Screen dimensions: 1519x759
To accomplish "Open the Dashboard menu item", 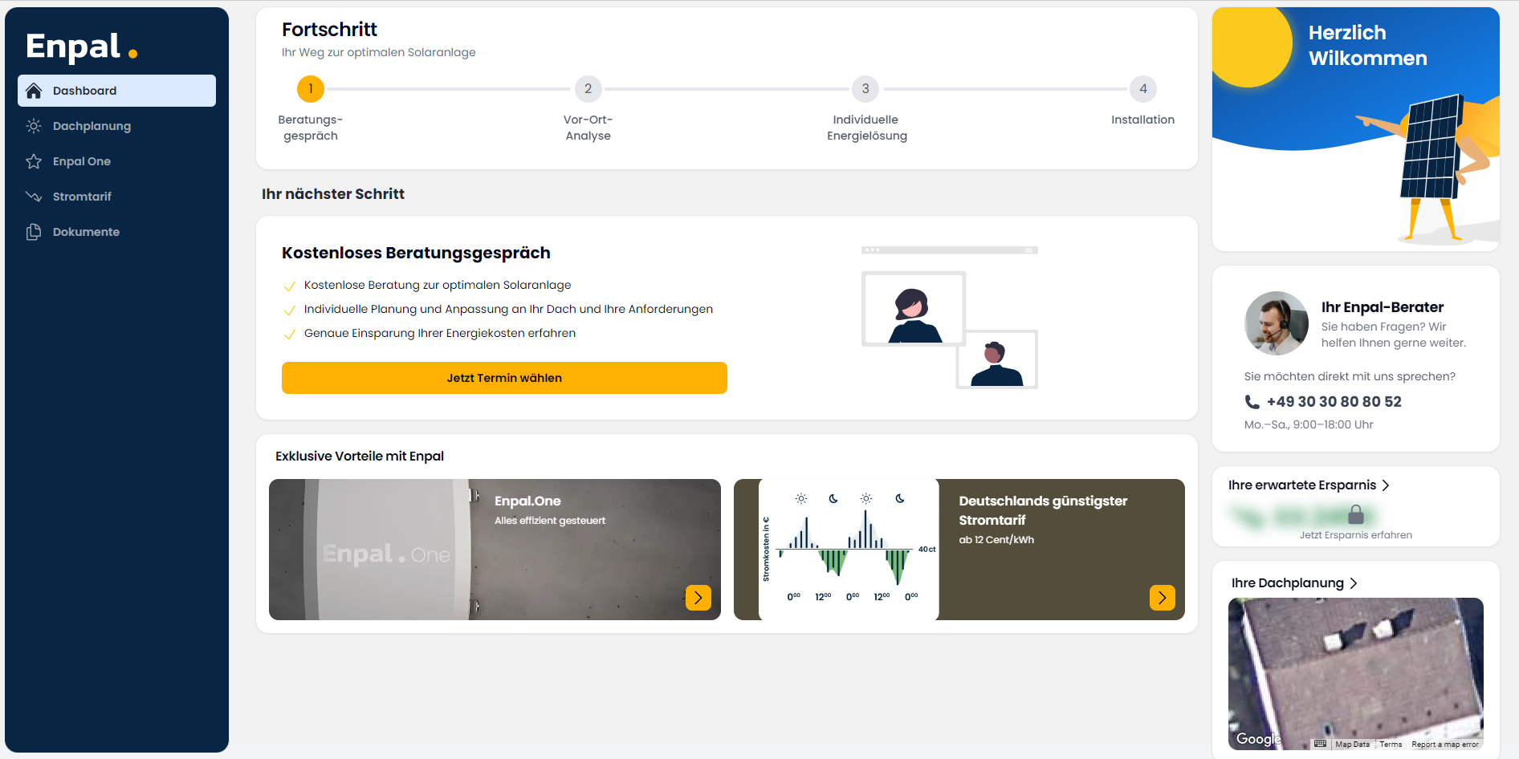I will (116, 91).
